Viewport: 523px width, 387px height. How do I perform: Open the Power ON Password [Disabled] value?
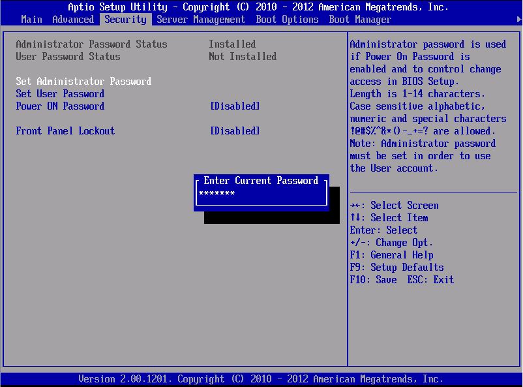coord(235,106)
